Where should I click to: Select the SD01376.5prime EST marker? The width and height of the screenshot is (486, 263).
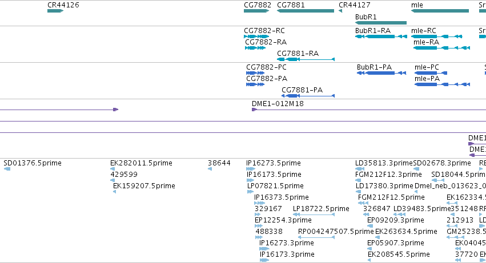click(7, 169)
